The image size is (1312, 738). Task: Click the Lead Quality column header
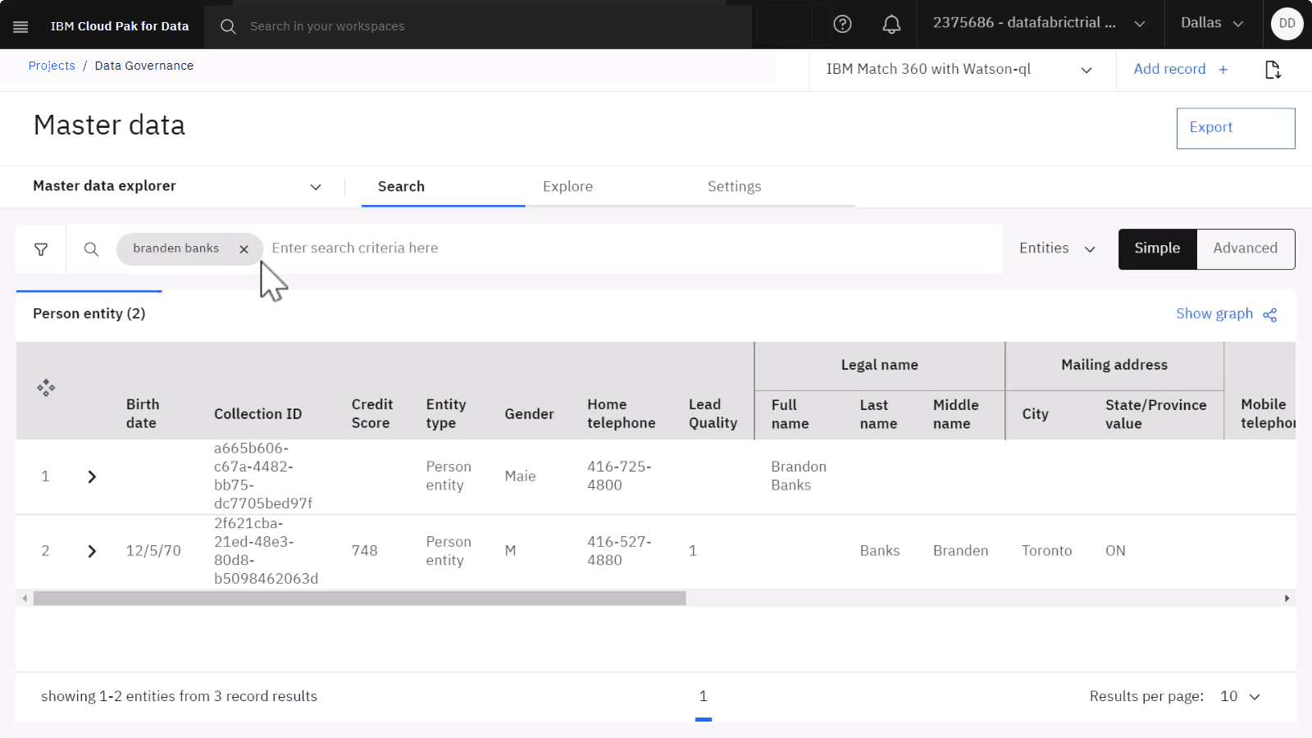(x=713, y=414)
